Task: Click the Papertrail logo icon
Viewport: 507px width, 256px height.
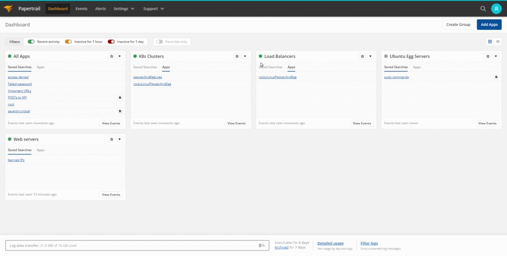Action: (8, 9)
